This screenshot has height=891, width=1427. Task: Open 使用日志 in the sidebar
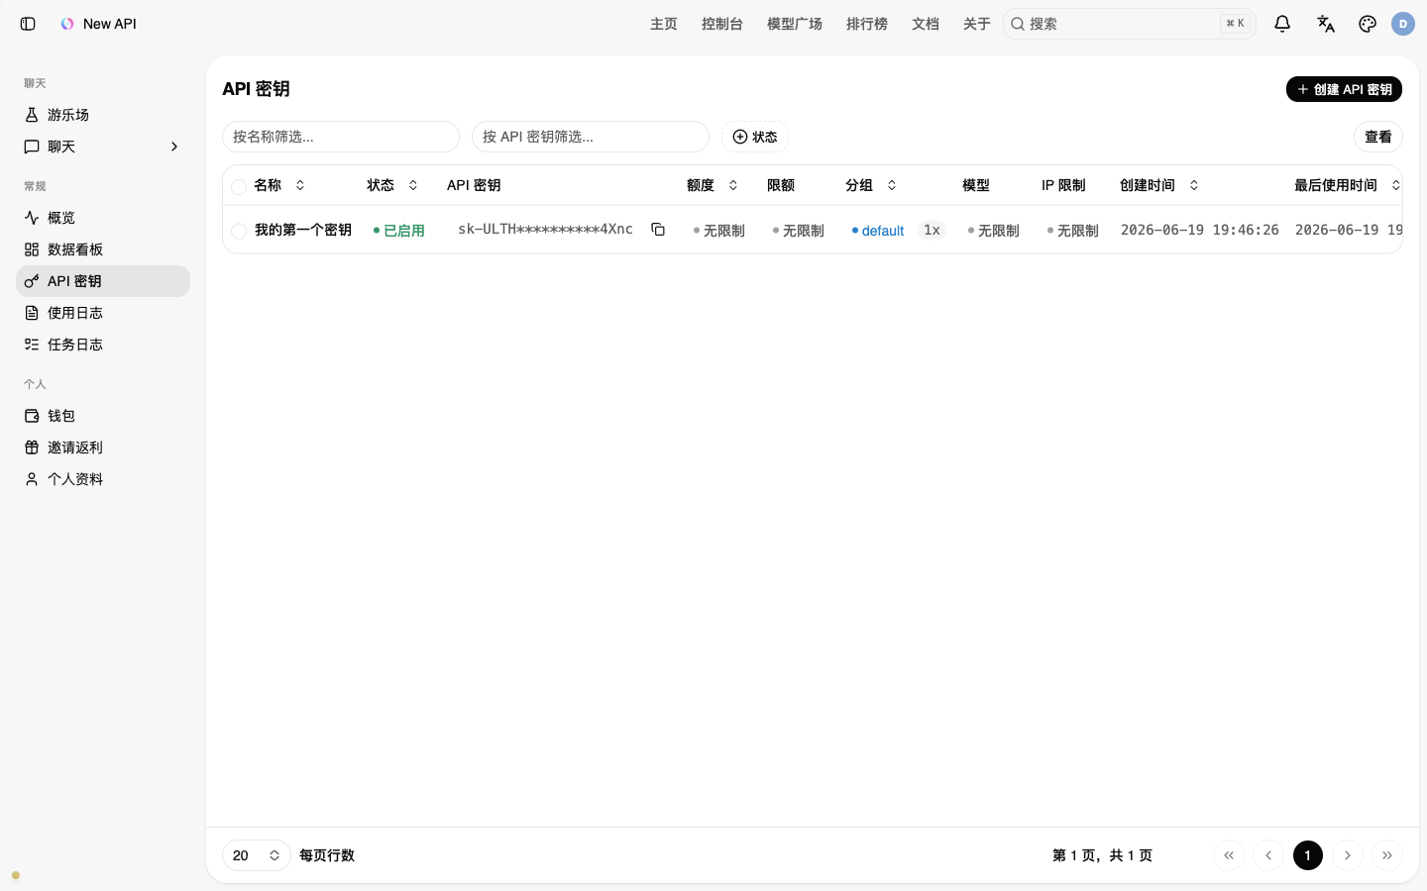pos(103,313)
